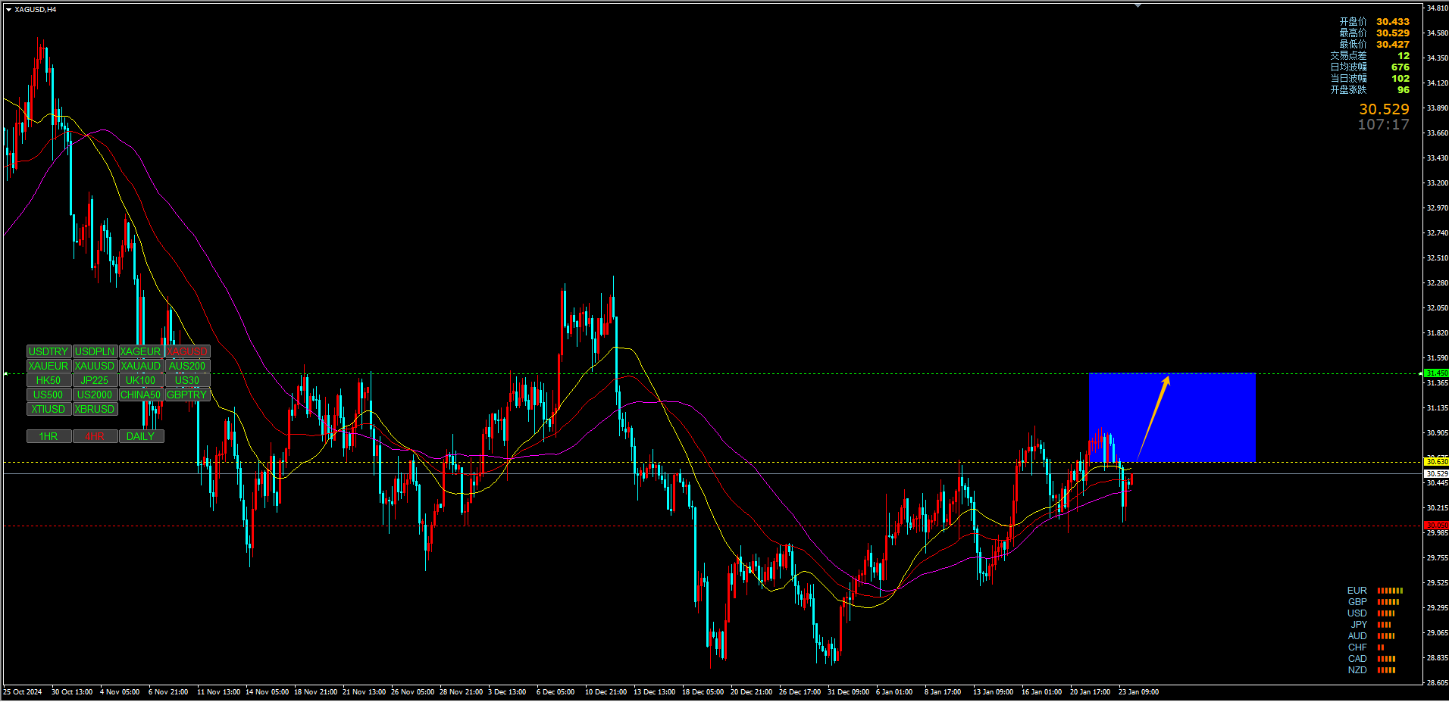Select the blue rectangle target zone

click(x=1172, y=417)
